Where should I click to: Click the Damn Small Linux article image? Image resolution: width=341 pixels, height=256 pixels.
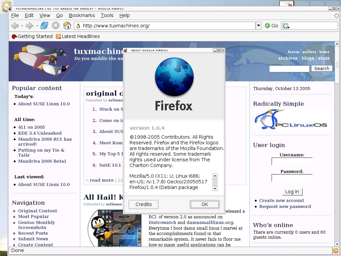115,228
